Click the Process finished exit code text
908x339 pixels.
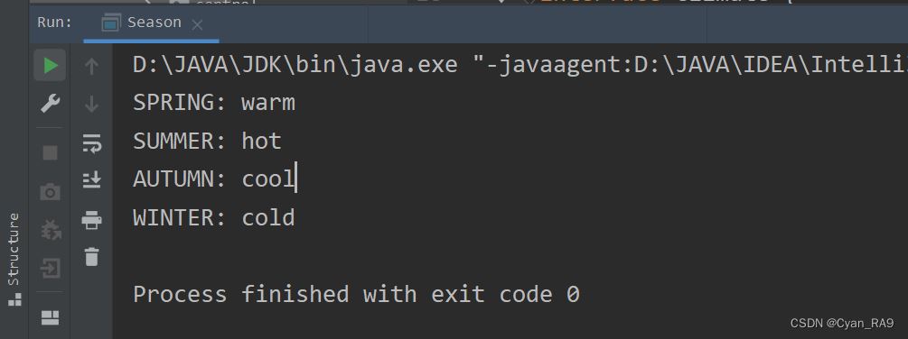[x=356, y=295]
